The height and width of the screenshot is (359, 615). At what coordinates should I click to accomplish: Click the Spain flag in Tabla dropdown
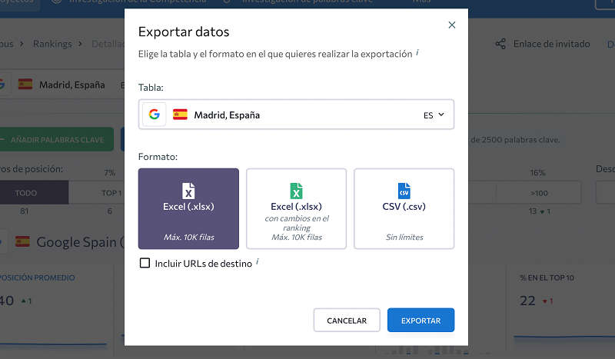click(x=180, y=115)
